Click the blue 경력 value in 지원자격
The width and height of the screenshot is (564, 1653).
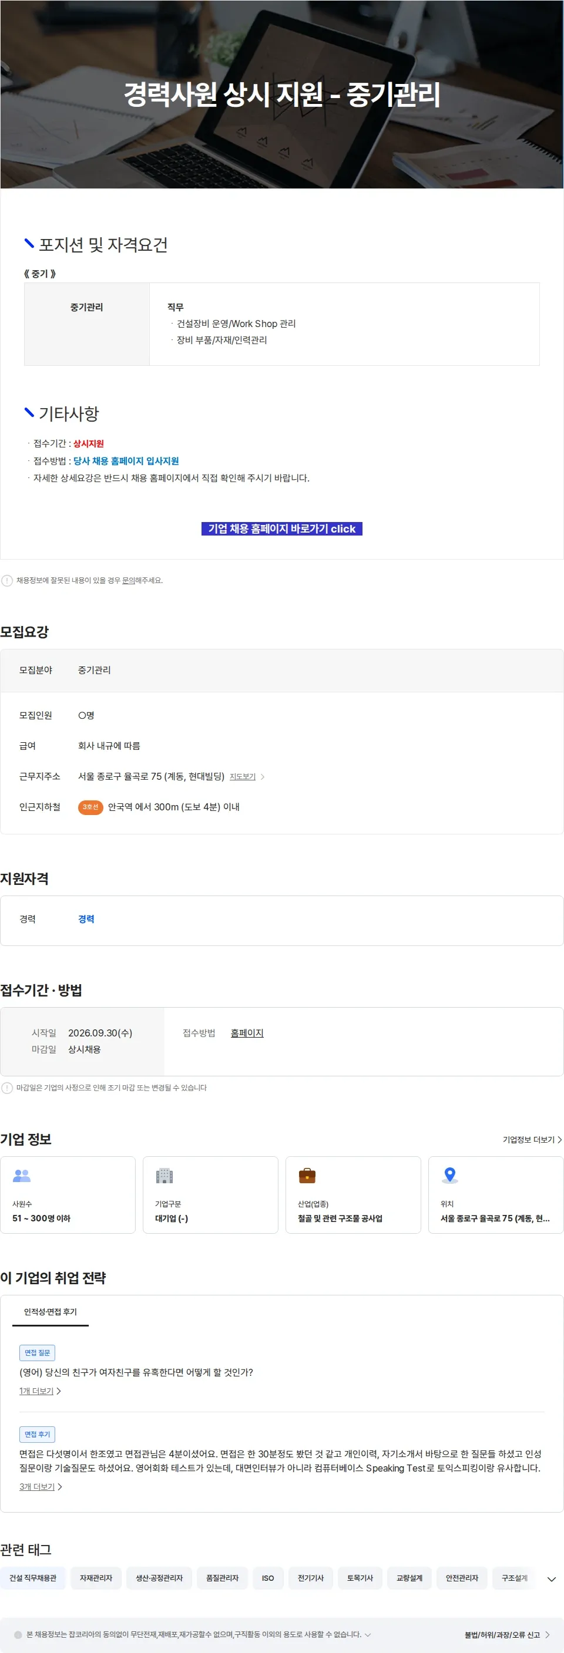tap(86, 918)
